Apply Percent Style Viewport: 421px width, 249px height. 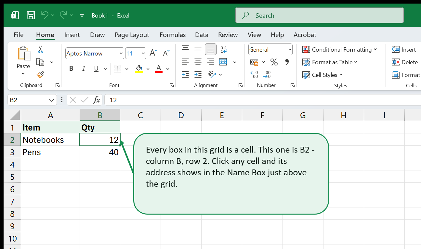[274, 62]
